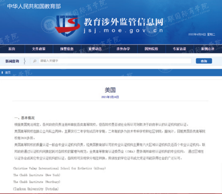222x194 pixels.
Task: Focus the keyword search input field
Action: point(115,61)
